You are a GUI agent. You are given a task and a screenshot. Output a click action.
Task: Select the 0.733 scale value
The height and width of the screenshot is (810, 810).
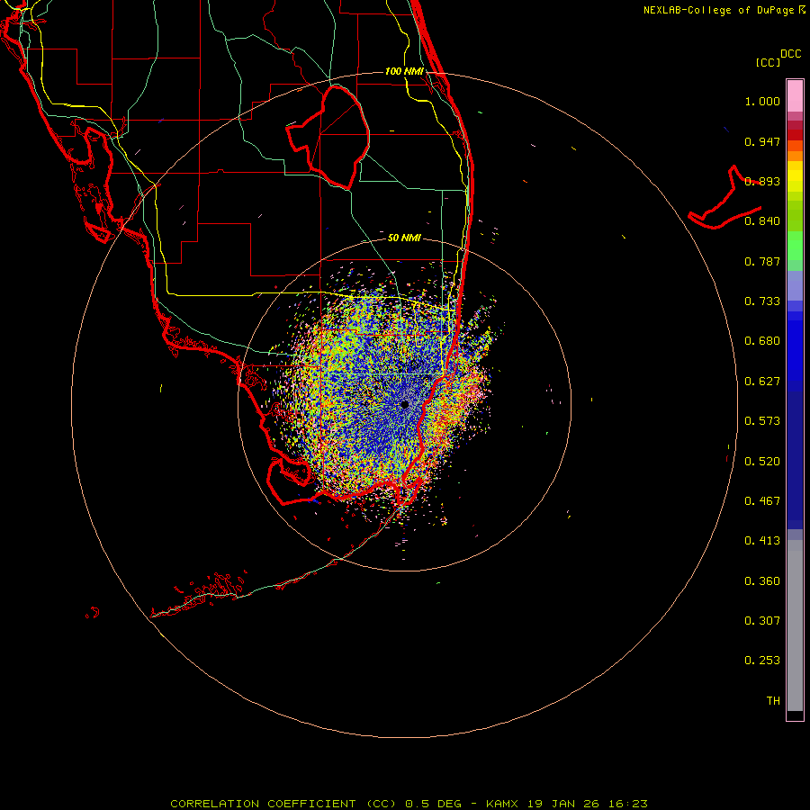point(762,301)
